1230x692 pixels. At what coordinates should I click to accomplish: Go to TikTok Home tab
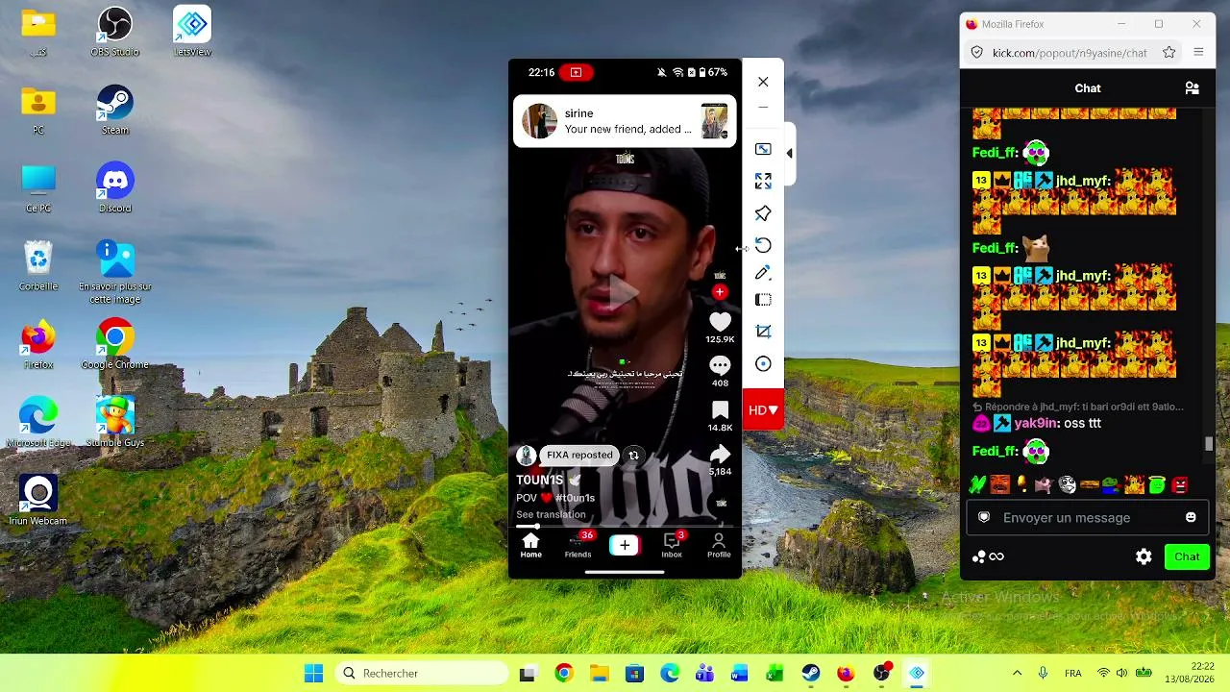point(530,545)
